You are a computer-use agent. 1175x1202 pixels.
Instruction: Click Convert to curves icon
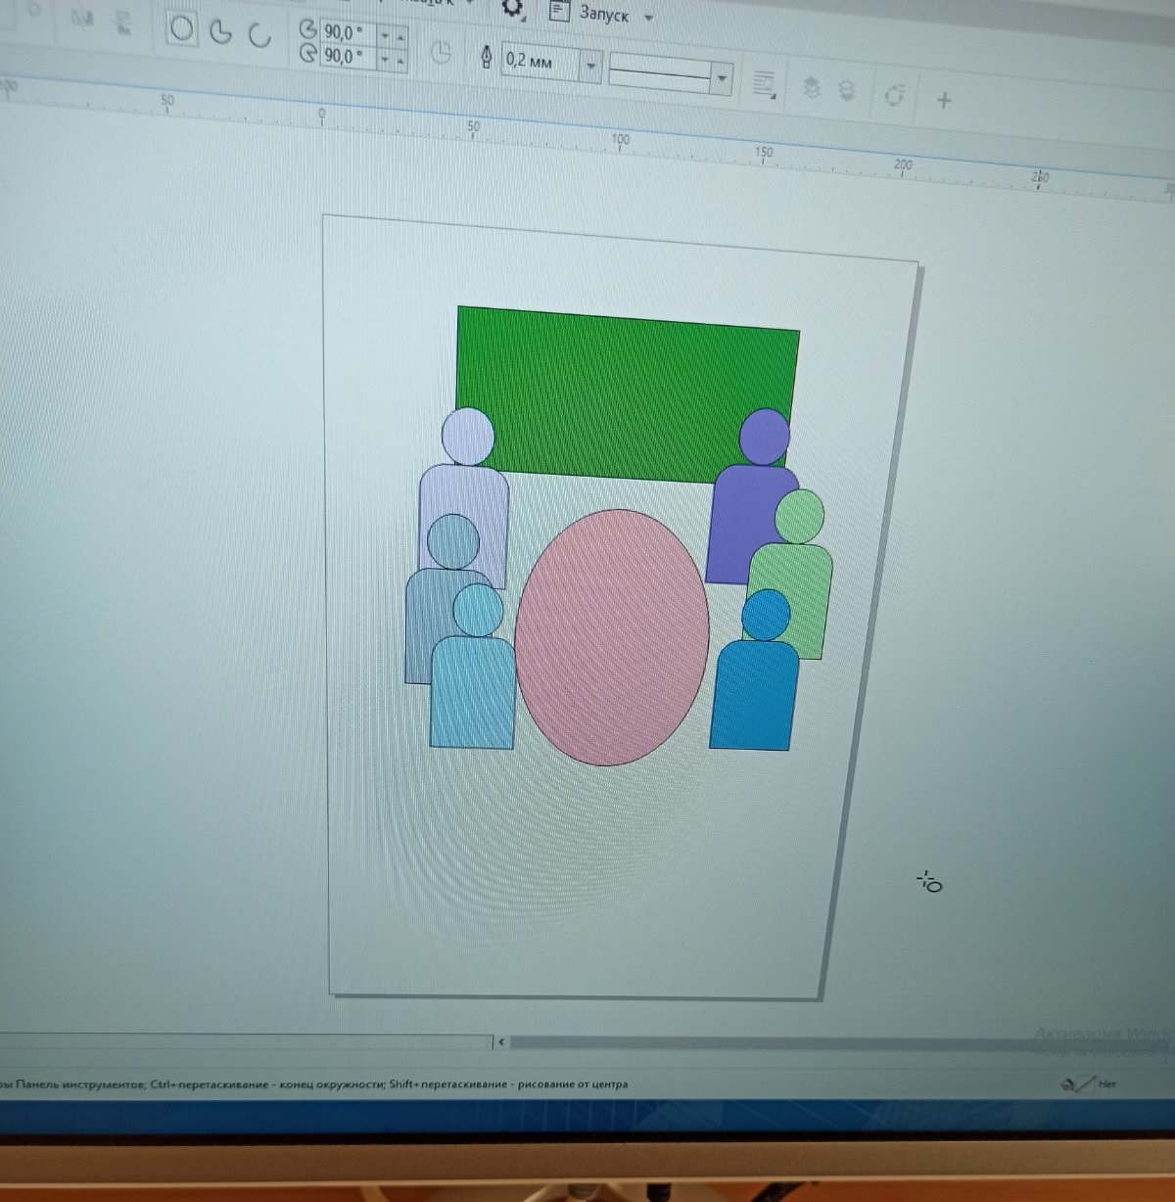pyautogui.click(x=893, y=96)
